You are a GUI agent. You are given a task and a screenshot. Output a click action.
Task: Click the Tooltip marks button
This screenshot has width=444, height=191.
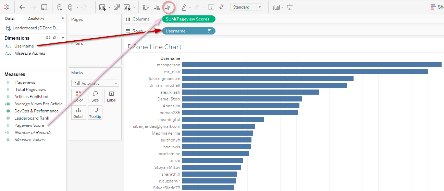95,113
